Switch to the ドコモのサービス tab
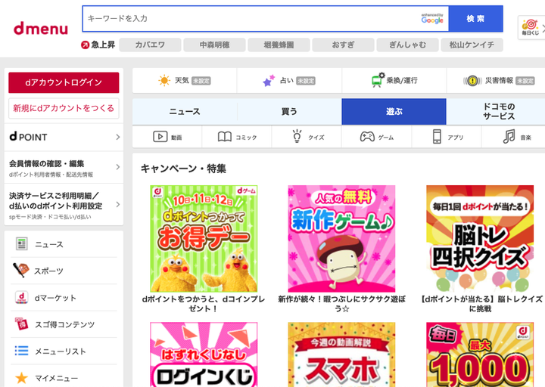The width and height of the screenshot is (545, 387). (x=499, y=111)
